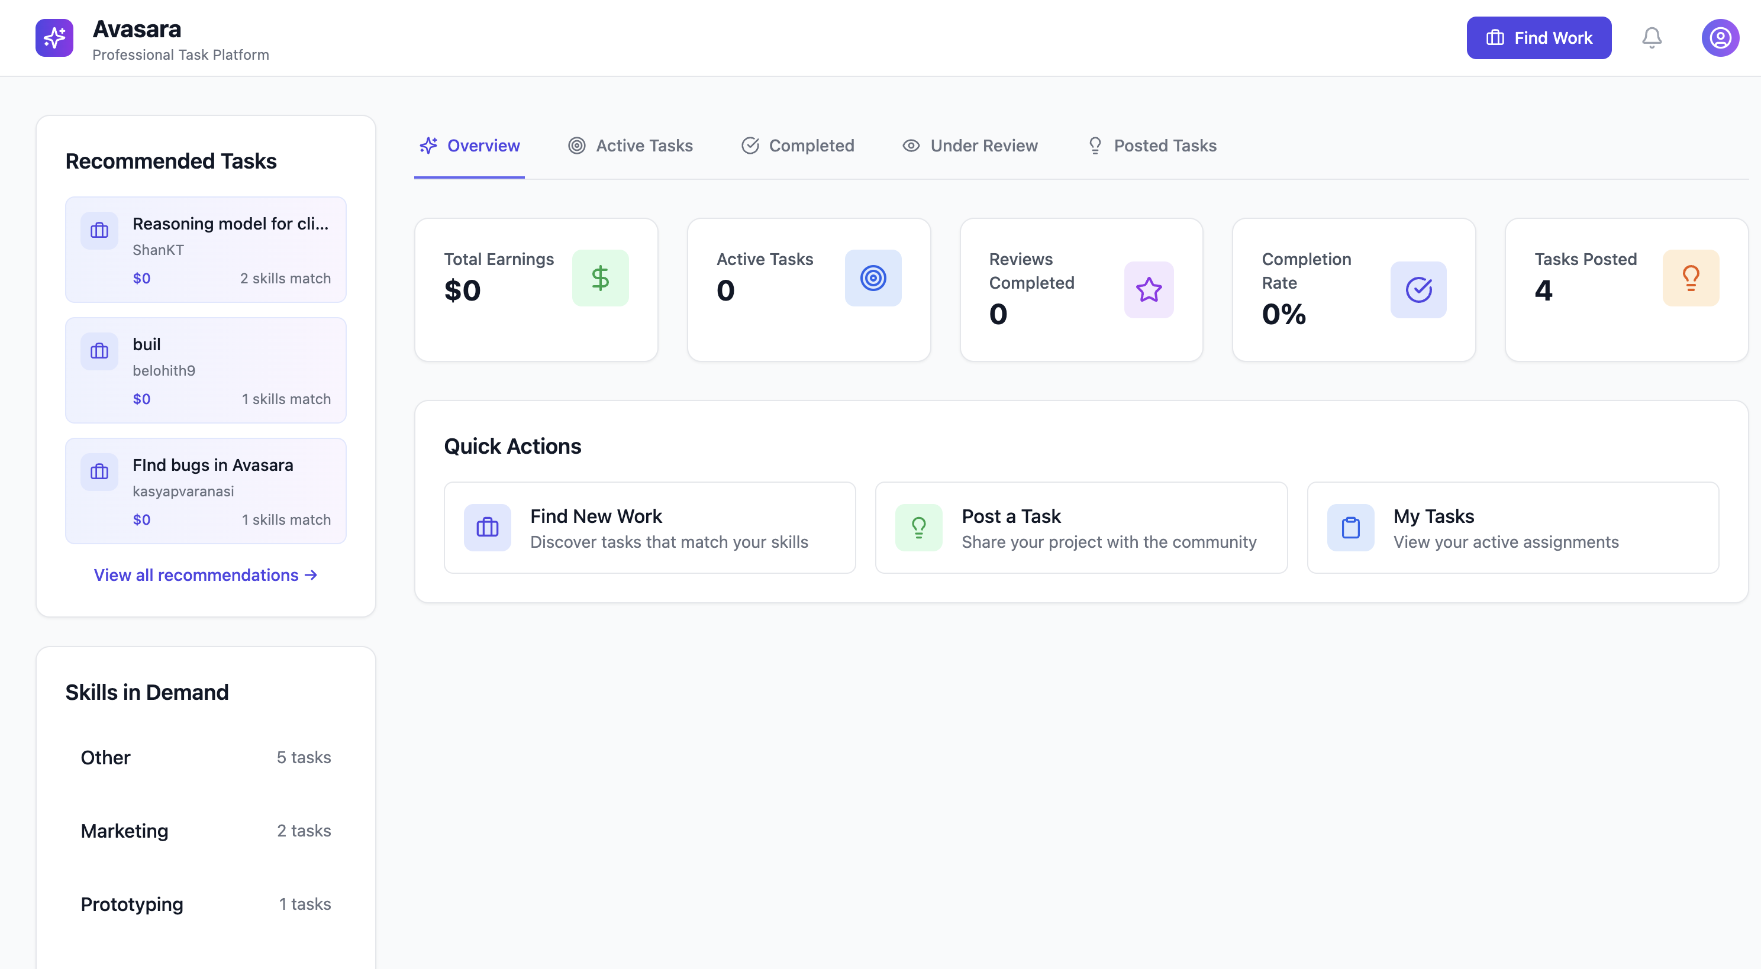Screen dimensions: 1761x969
Task: Click the Quick Actions heading
Action: (x=512, y=446)
